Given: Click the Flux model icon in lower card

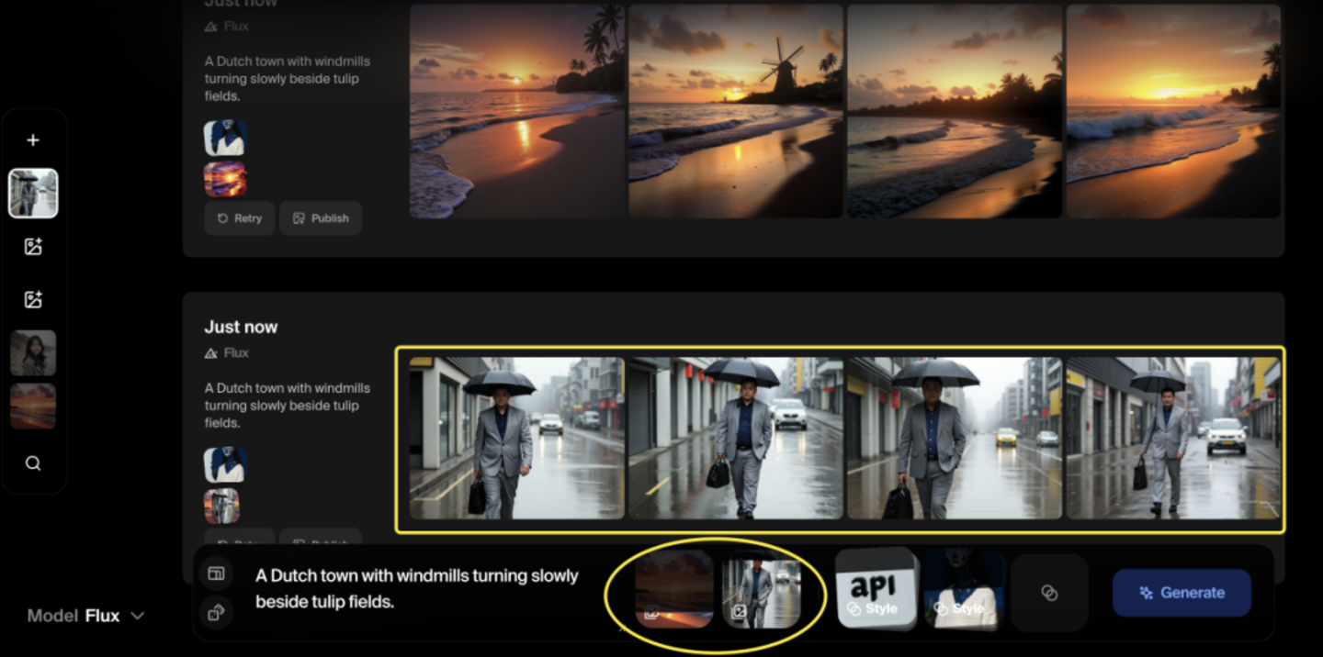Looking at the screenshot, I should click(211, 353).
